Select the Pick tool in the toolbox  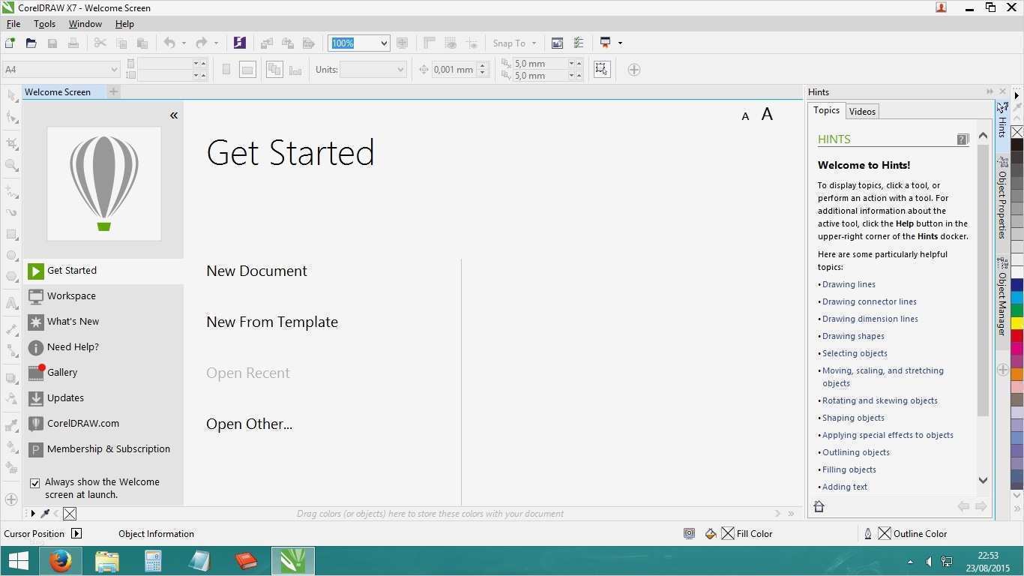click(x=12, y=96)
